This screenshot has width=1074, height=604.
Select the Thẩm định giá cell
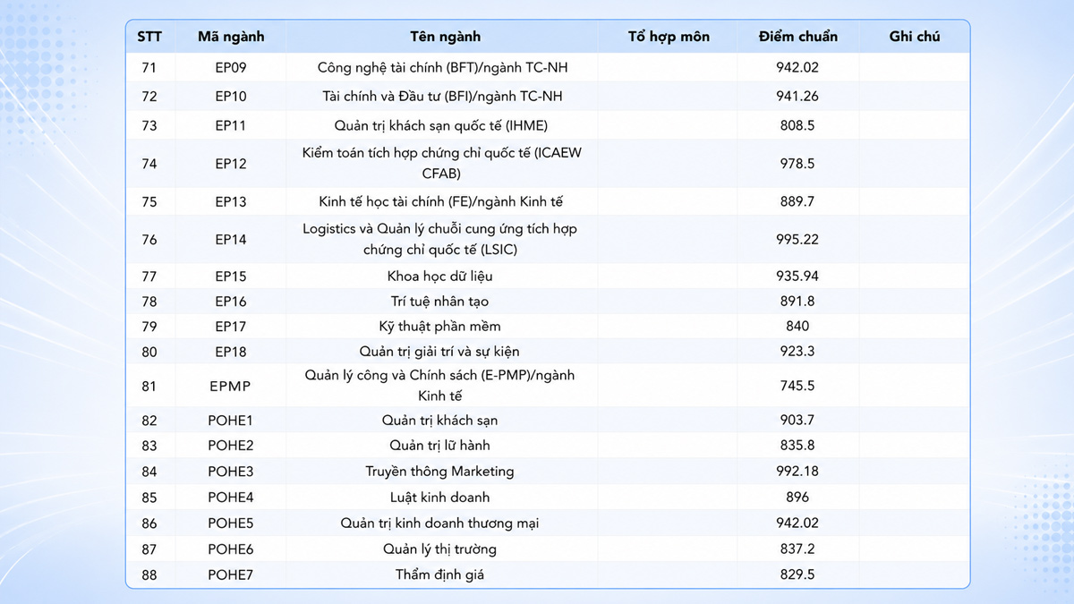coord(439,574)
